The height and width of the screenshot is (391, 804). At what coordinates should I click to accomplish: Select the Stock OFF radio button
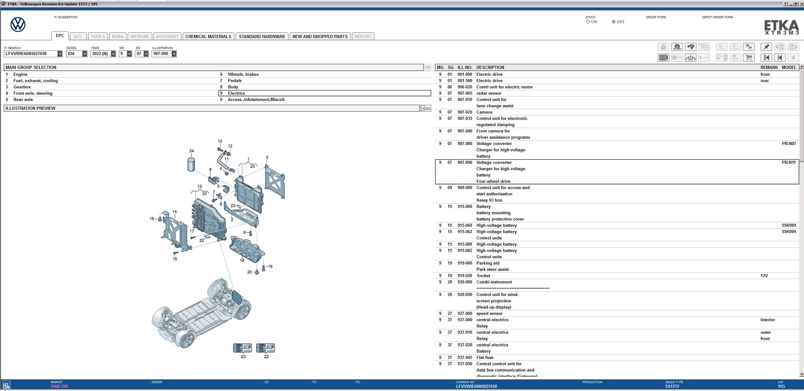click(614, 22)
